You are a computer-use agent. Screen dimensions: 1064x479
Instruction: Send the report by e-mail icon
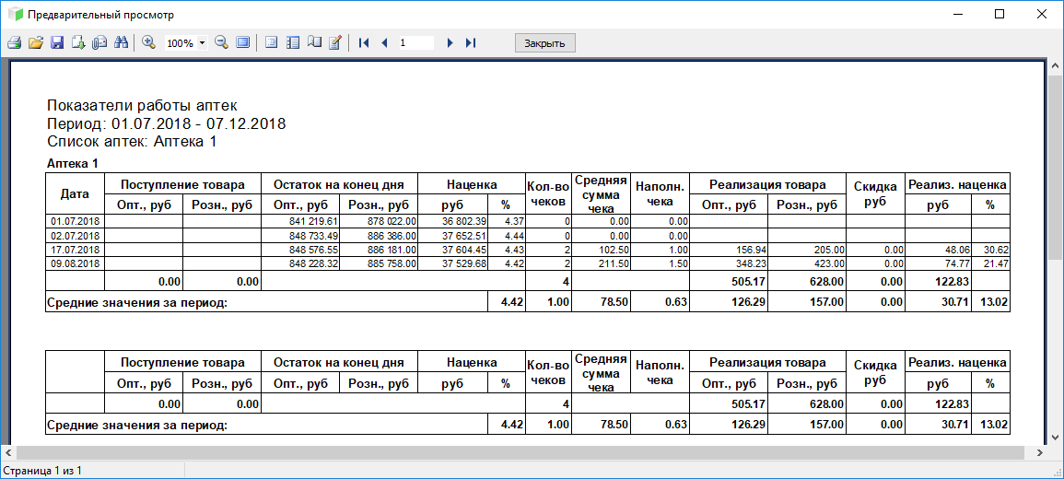click(x=99, y=43)
